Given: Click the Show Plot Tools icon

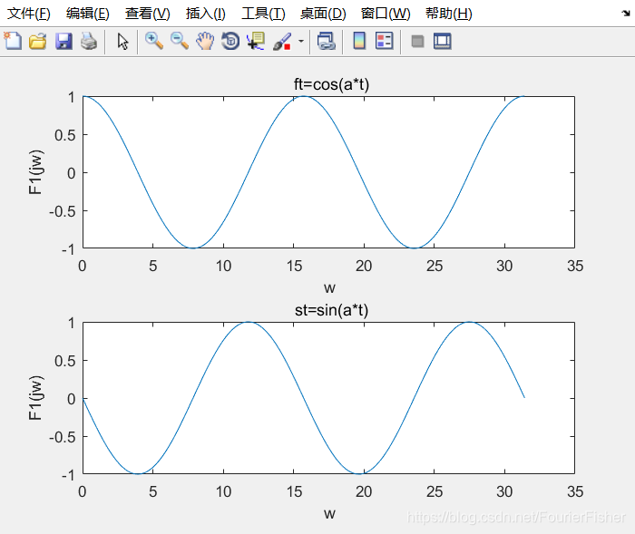Looking at the screenshot, I should point(443,41).
